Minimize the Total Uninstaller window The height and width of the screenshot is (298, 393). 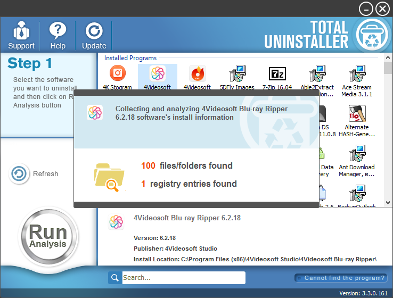[x=366, y=9]
